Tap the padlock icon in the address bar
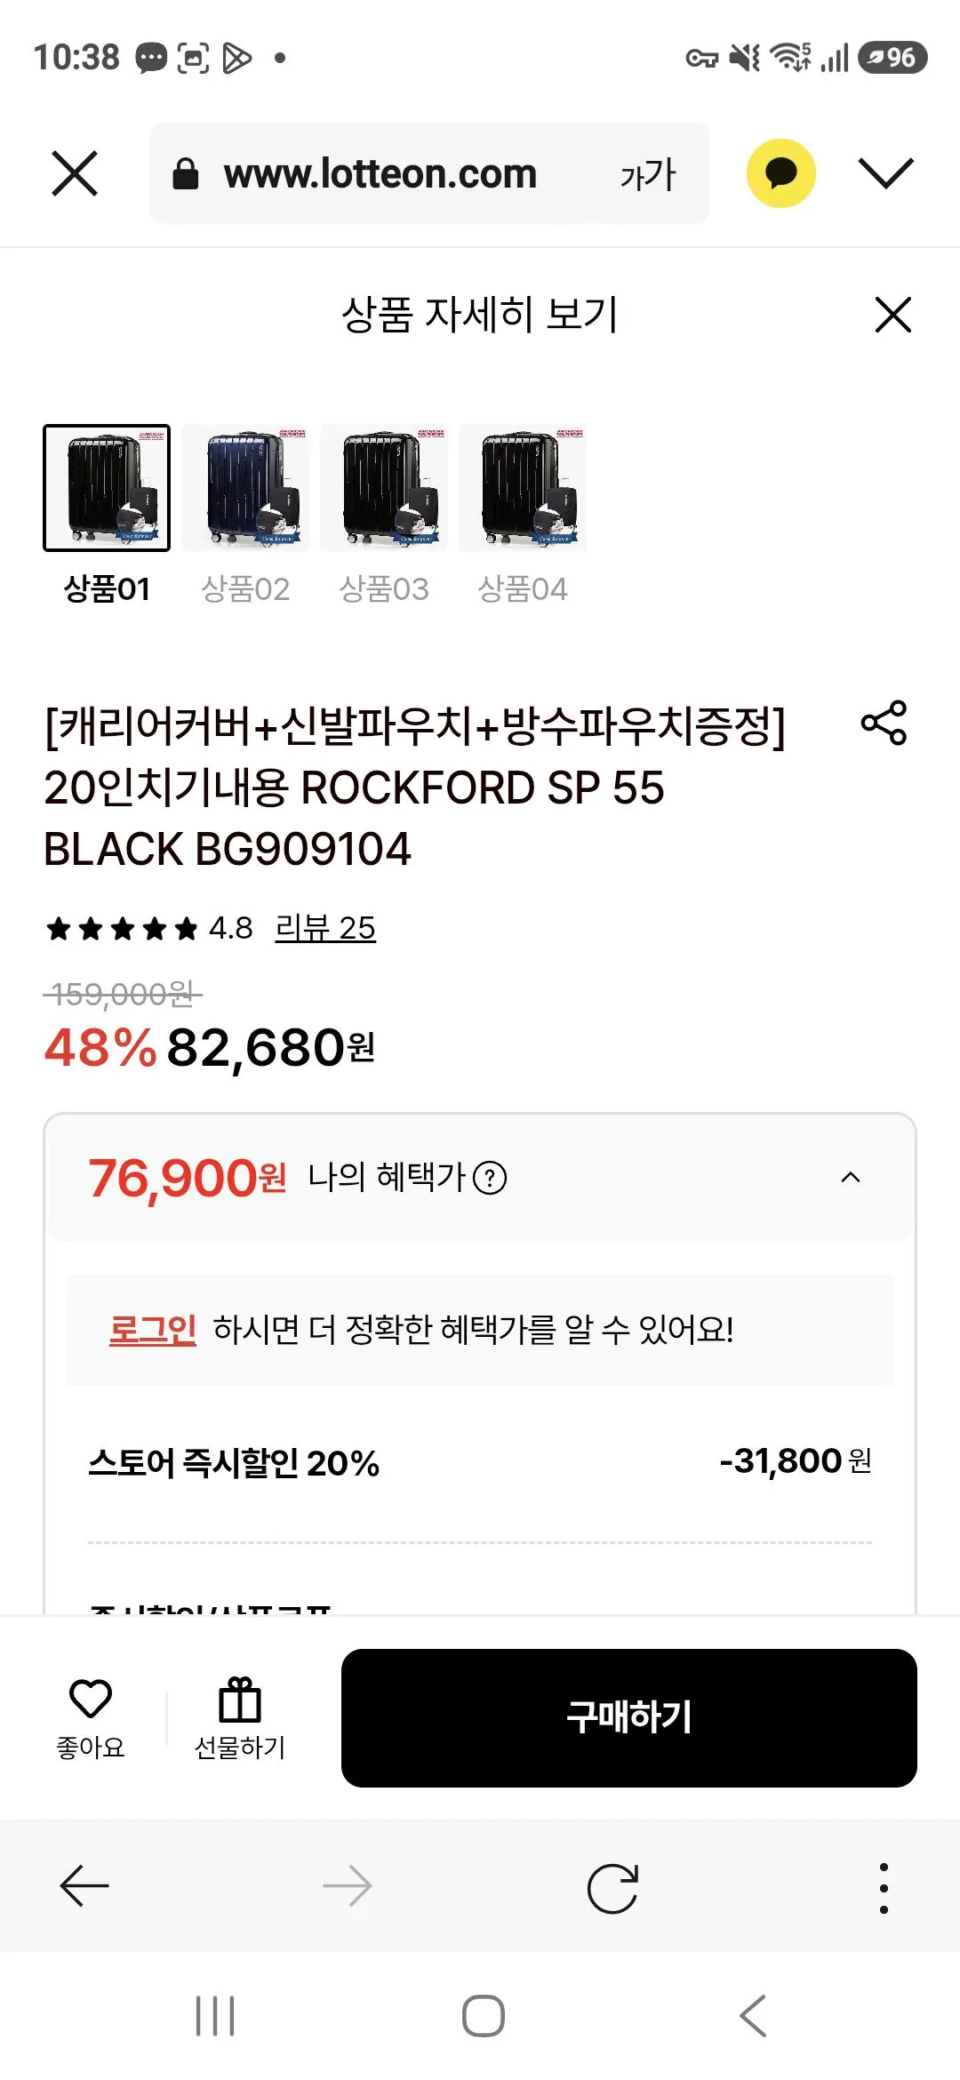The width and height of the screenshot is (960, 2080). pyautogui.click(x=187, y=172)
